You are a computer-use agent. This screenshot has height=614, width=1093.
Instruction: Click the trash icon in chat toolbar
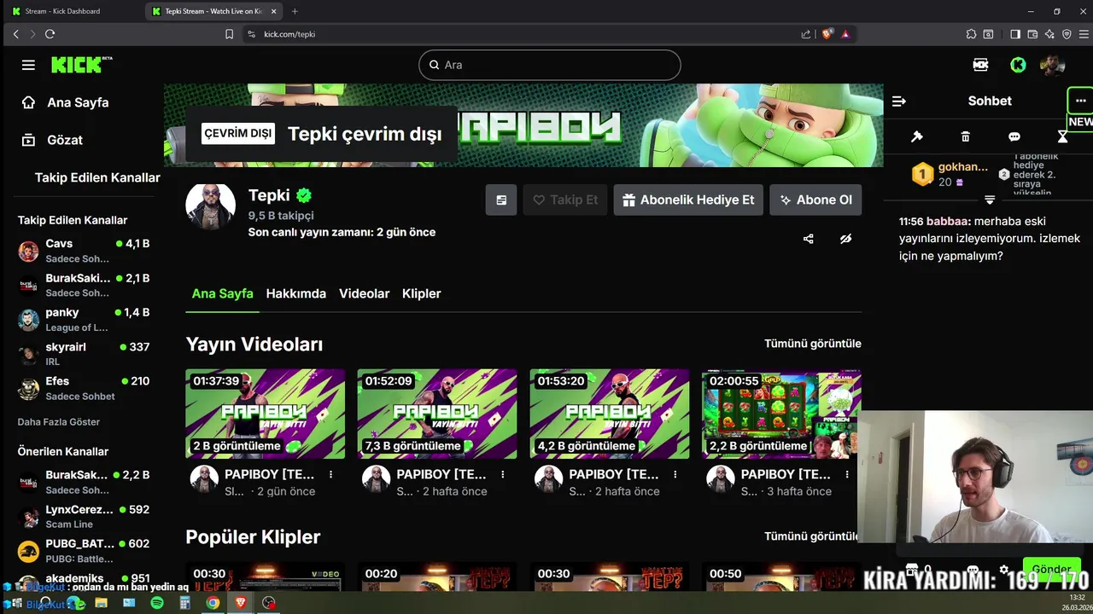click(x=966, y=136)
